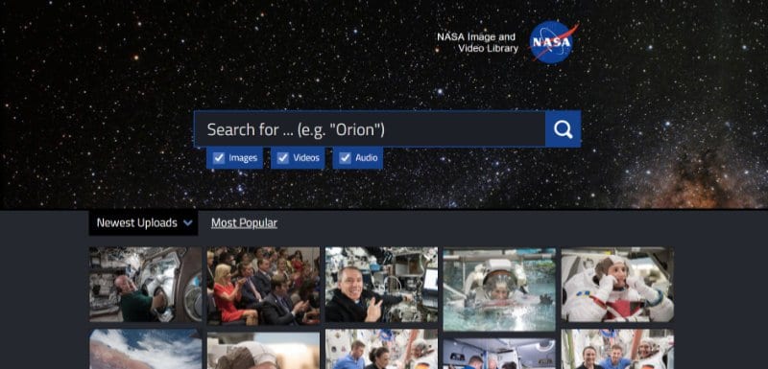Open thumbnail of astronaut near cupola window
This screenshot has height=369, width=768.
pyautogui.click(x=146, y=285)
